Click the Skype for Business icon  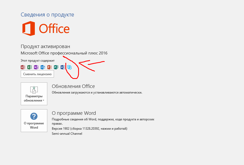69,67
